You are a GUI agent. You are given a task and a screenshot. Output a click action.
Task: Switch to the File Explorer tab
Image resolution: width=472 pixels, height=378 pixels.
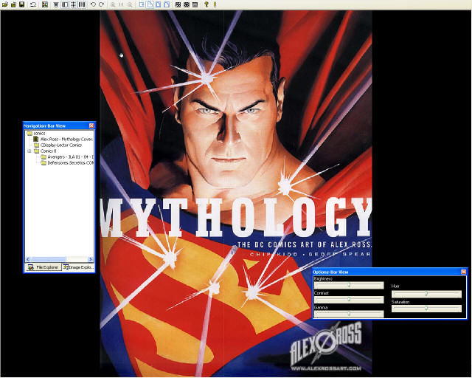[44, 267]
